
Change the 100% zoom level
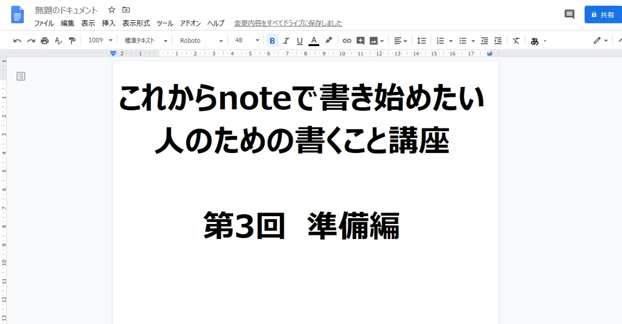[x=100, y=40]
